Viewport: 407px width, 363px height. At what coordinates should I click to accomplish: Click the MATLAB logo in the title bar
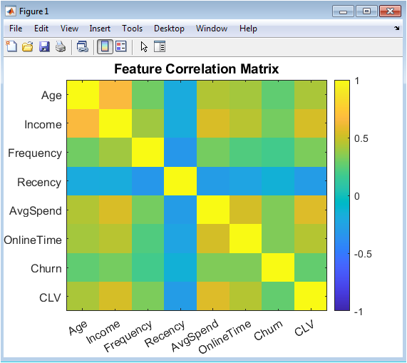11,11
